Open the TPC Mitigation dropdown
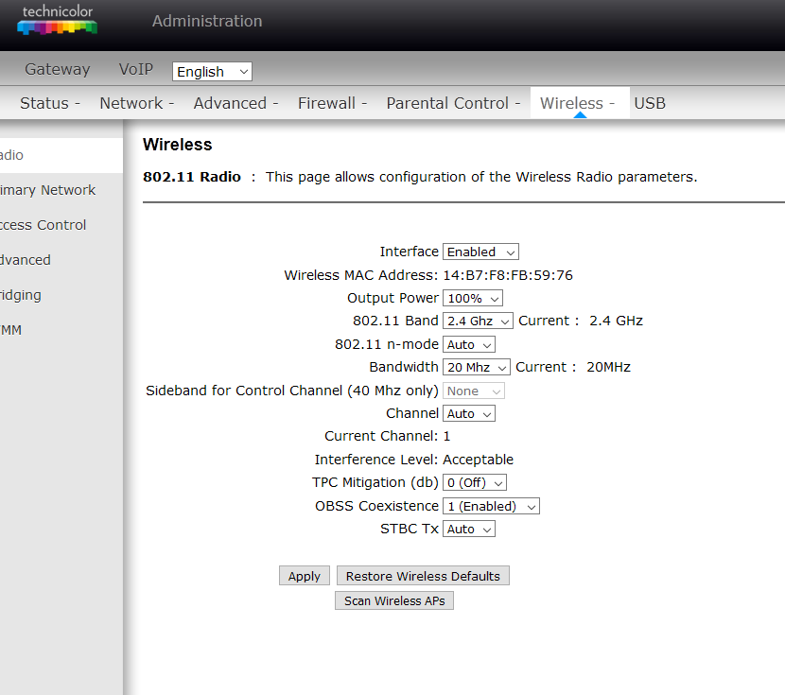 click(475, 483)
